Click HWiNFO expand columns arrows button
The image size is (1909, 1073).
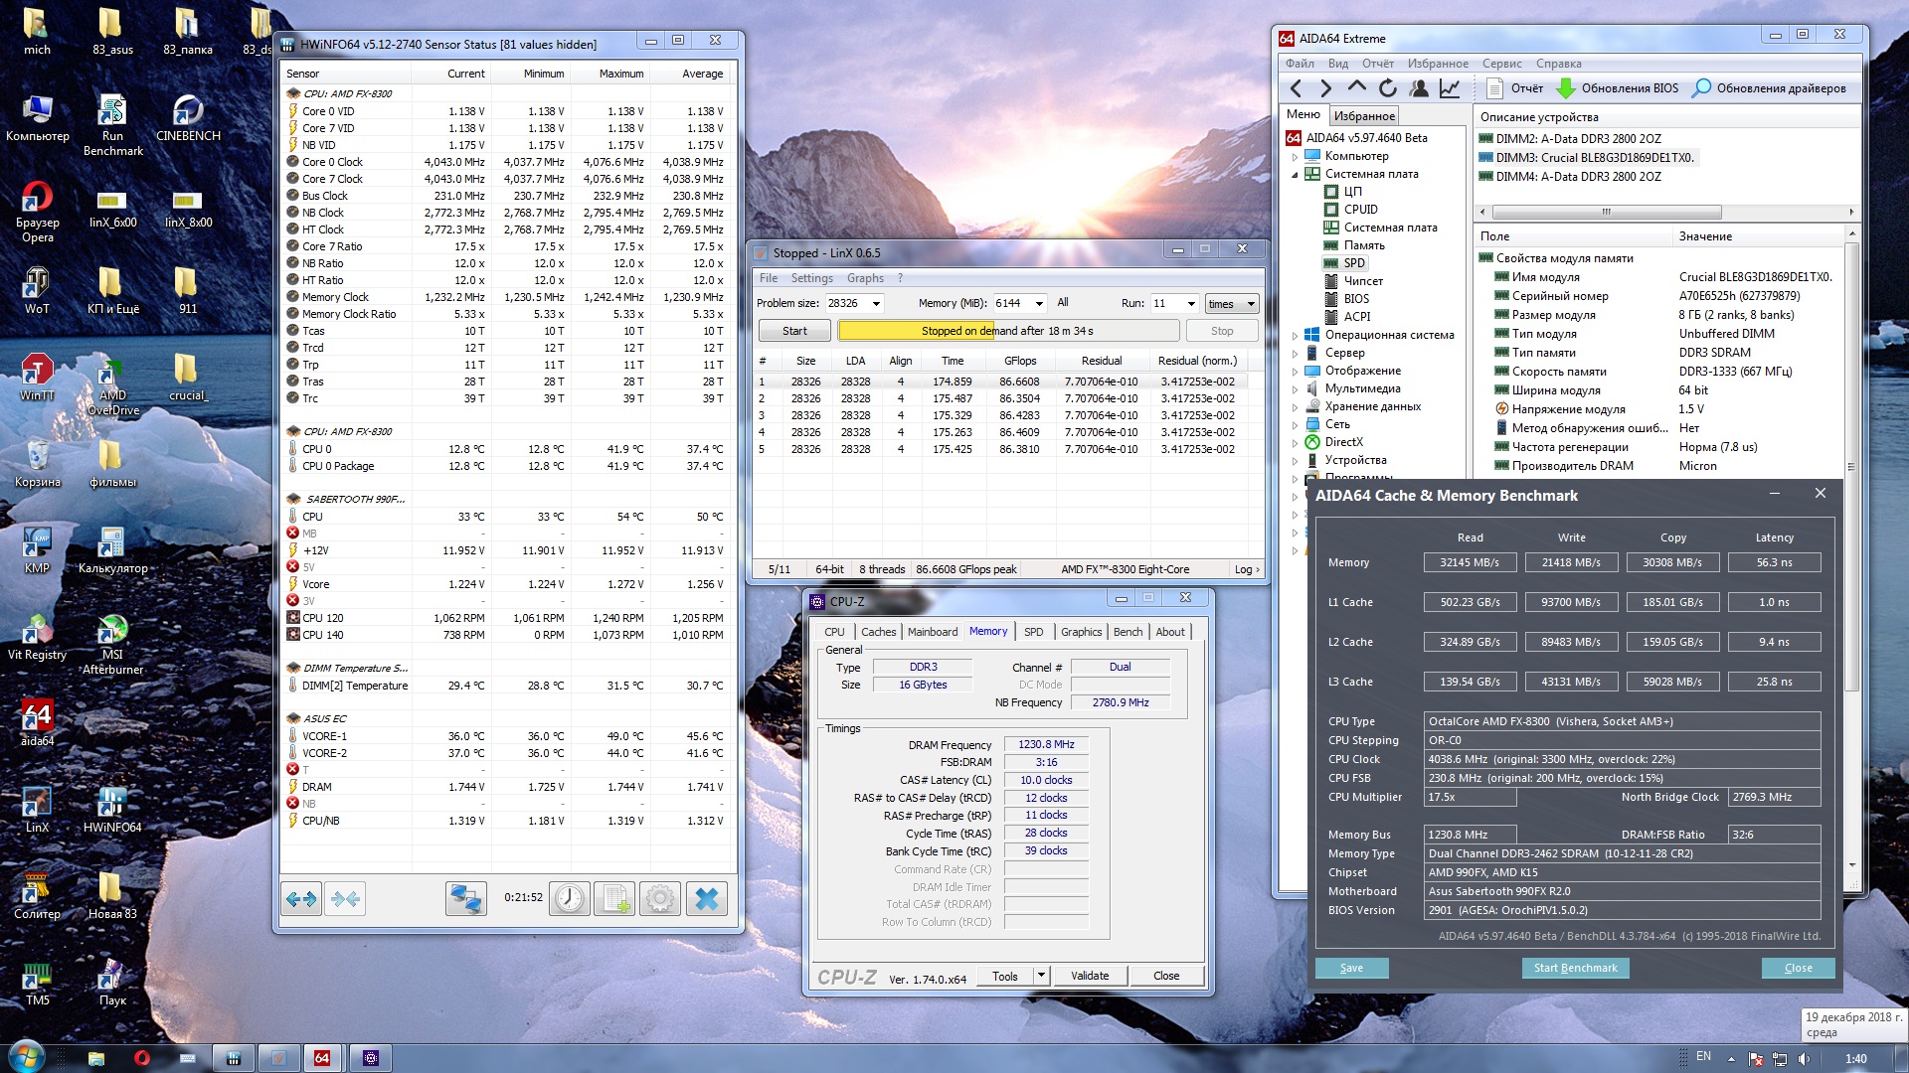click(301, 899)
